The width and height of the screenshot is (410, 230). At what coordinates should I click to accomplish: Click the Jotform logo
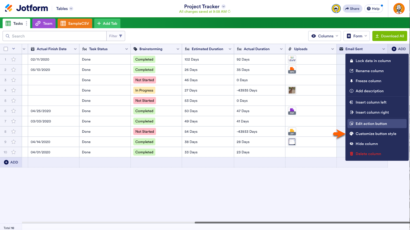click(26, 8)
